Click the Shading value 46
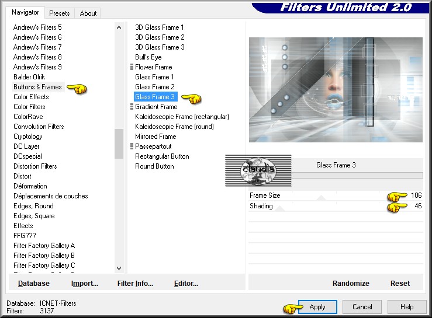The width and height of the screenshot is (432, 318). (x=418, y=206)
